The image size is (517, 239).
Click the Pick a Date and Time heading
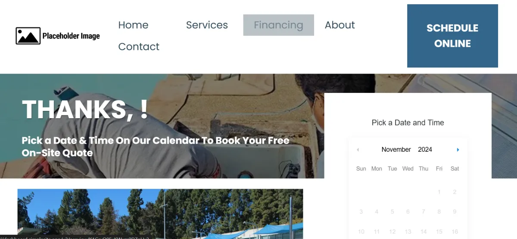[408, 123]
